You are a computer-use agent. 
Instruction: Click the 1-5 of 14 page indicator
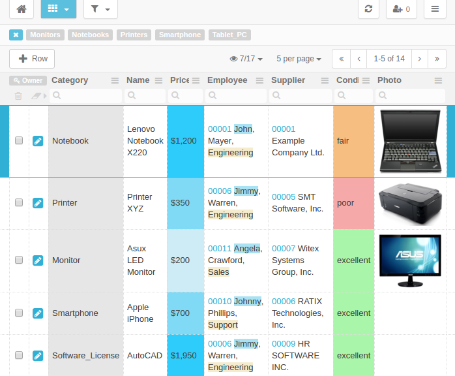(389, 59)
